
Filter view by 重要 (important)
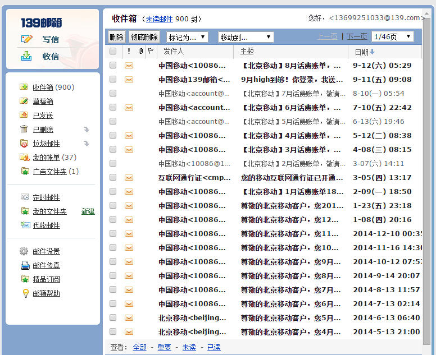click(164, 347)
